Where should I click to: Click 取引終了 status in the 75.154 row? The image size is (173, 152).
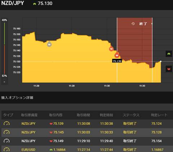(x=130, y=141)
